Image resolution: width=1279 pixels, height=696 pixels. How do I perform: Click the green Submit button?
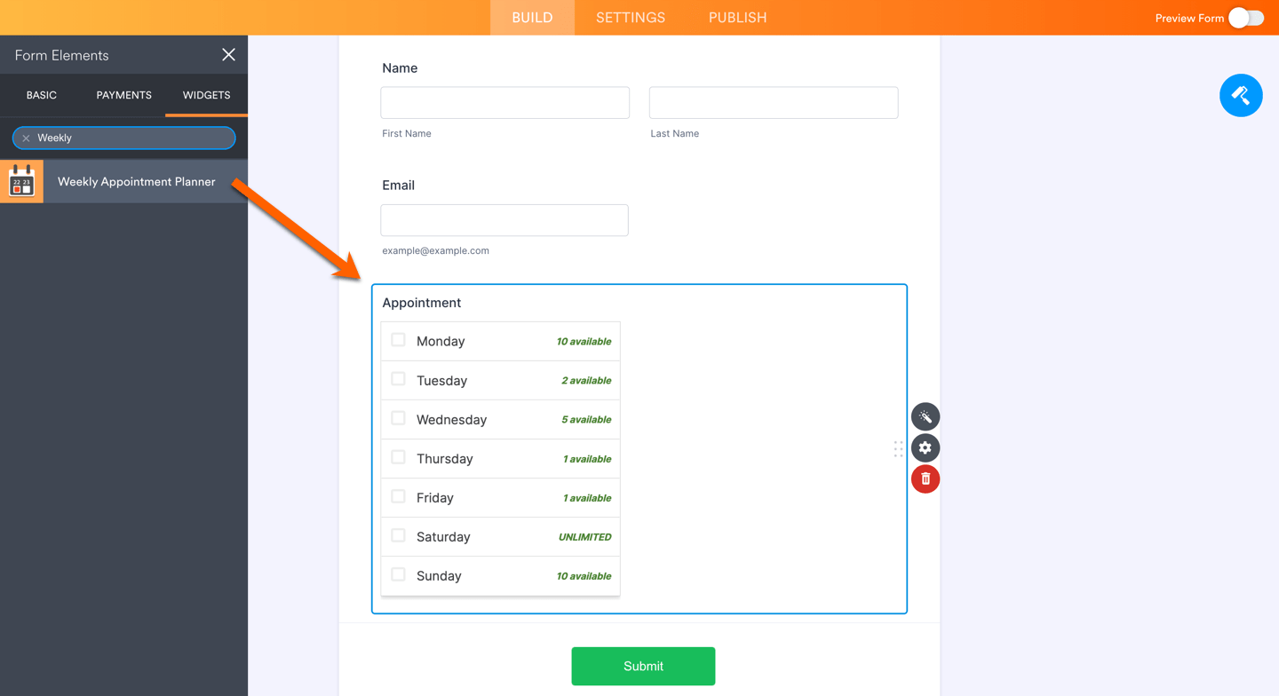pyautogui.click(x=643, y=666)
